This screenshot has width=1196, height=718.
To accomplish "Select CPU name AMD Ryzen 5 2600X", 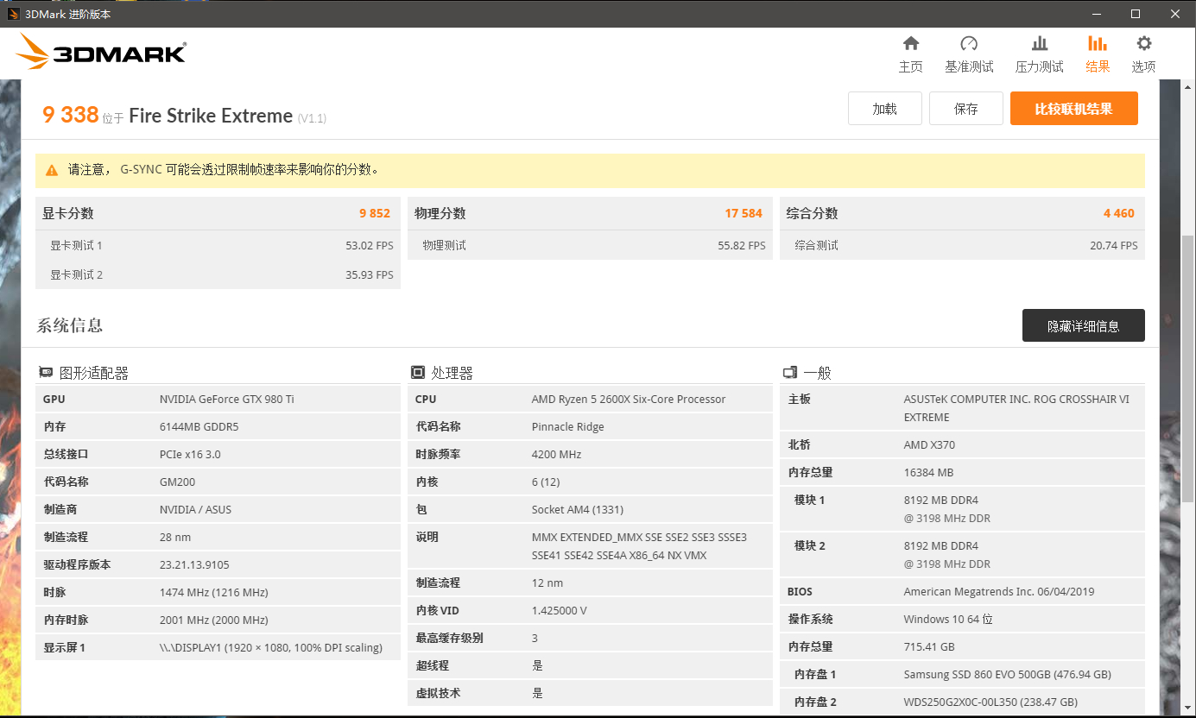I will click(x=629, y=399).
